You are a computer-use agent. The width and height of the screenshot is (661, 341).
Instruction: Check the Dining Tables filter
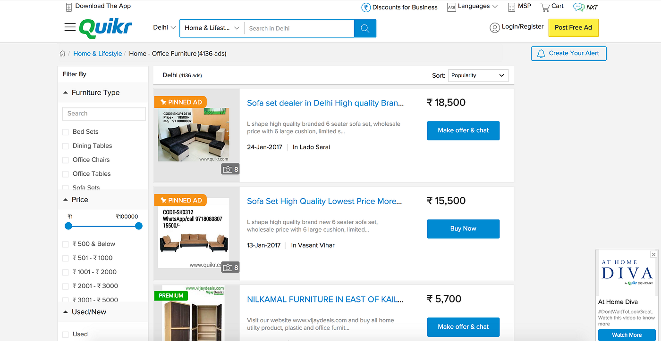pos(66,146)
